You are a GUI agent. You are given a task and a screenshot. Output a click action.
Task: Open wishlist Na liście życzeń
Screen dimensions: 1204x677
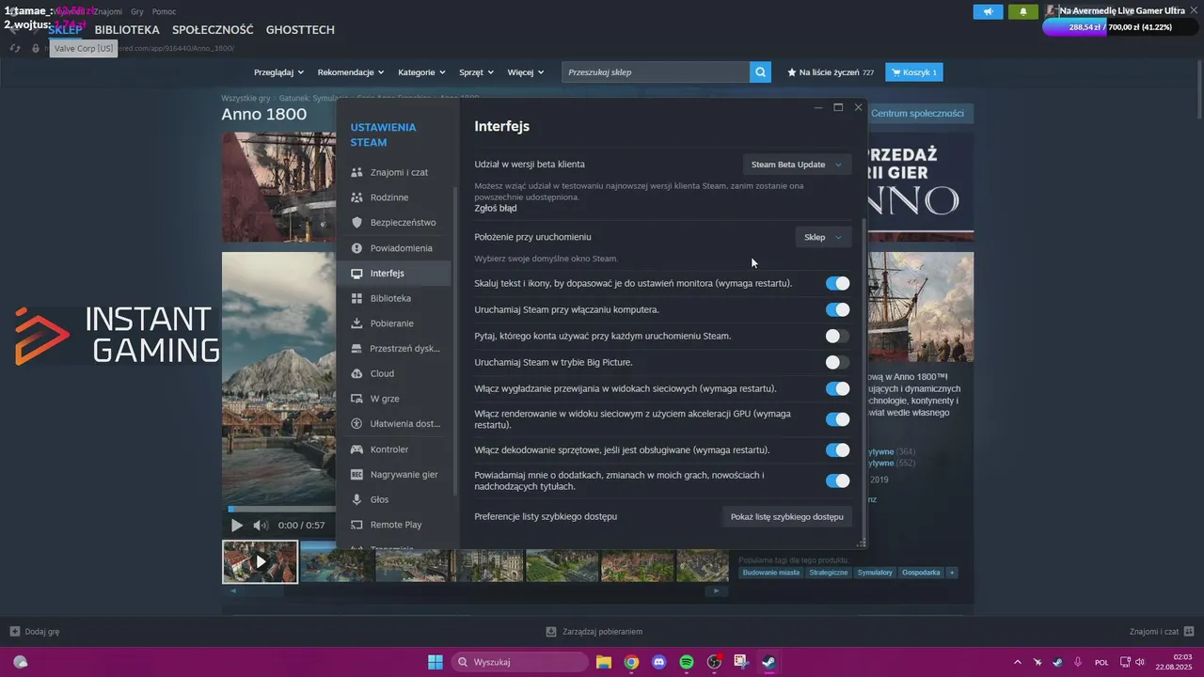pos(831,72)
